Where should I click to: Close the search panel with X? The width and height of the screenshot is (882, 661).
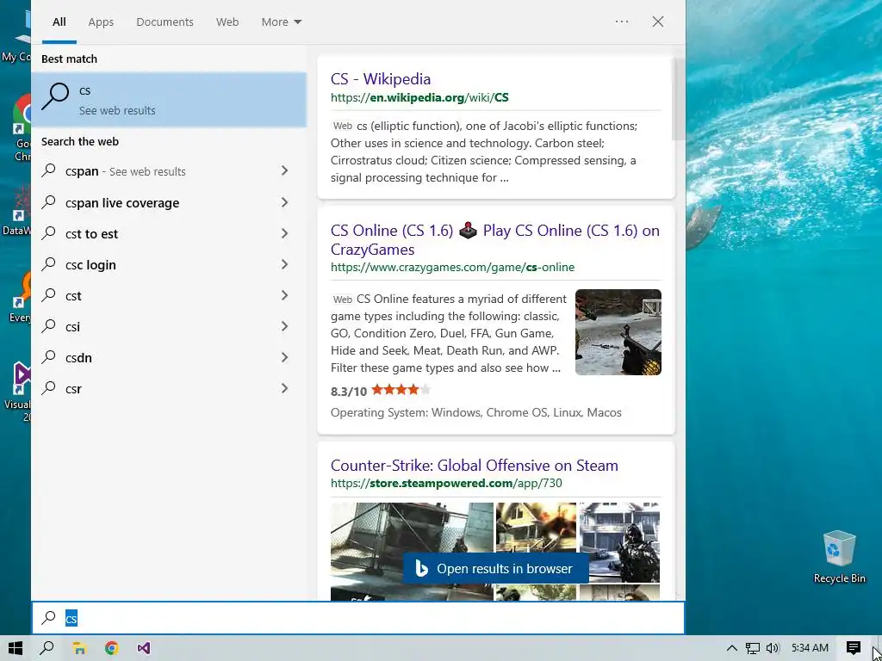[x=657, y=22]
